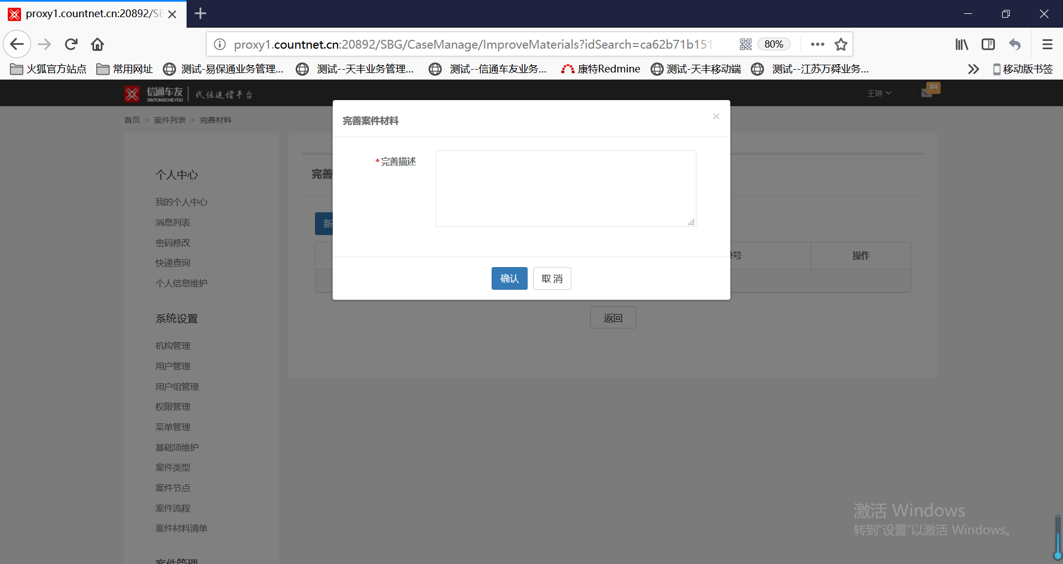This screenshot has width=1063, height=564.
Task: Click the 完善描述 text area
Action: click(566, 189)
